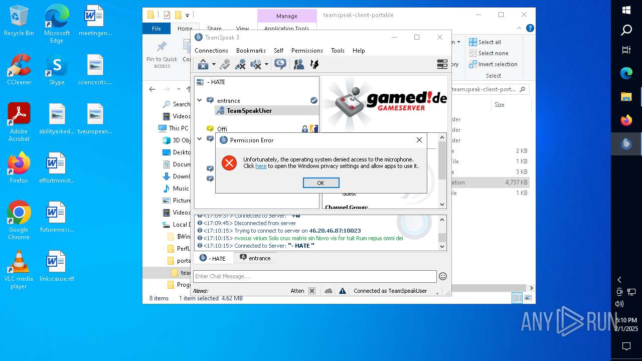Open the Permissions menu
This screenshot has width=642, height=361.
[307, 51]
